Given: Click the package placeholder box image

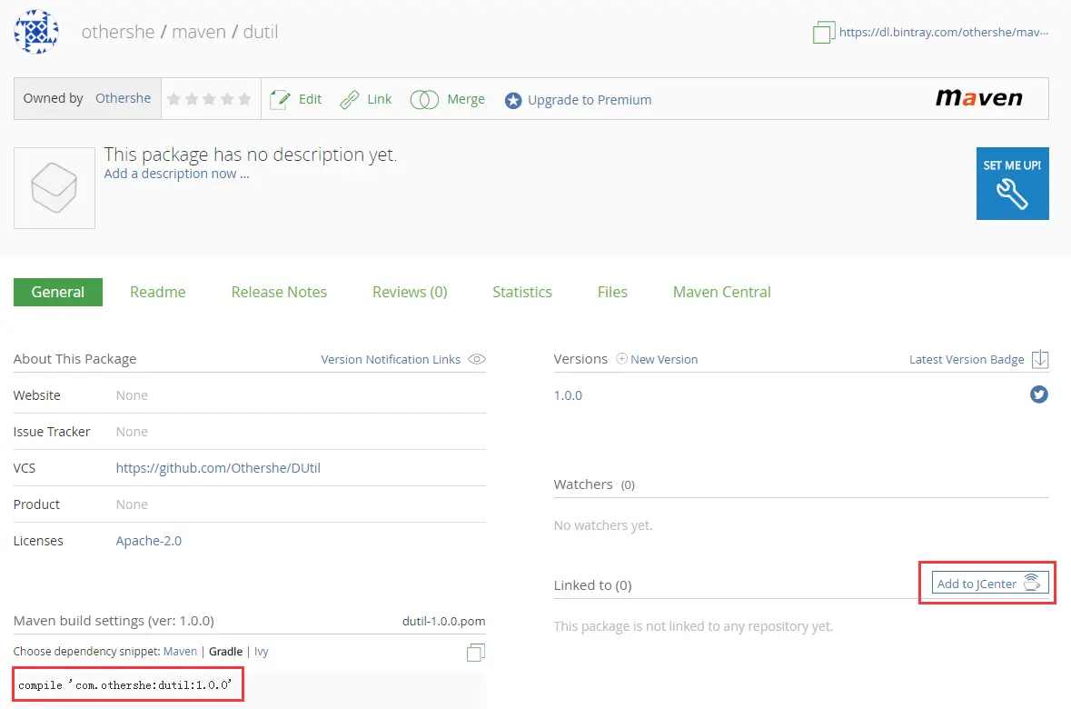Looking at the screenshot, I should coord(55,188).
